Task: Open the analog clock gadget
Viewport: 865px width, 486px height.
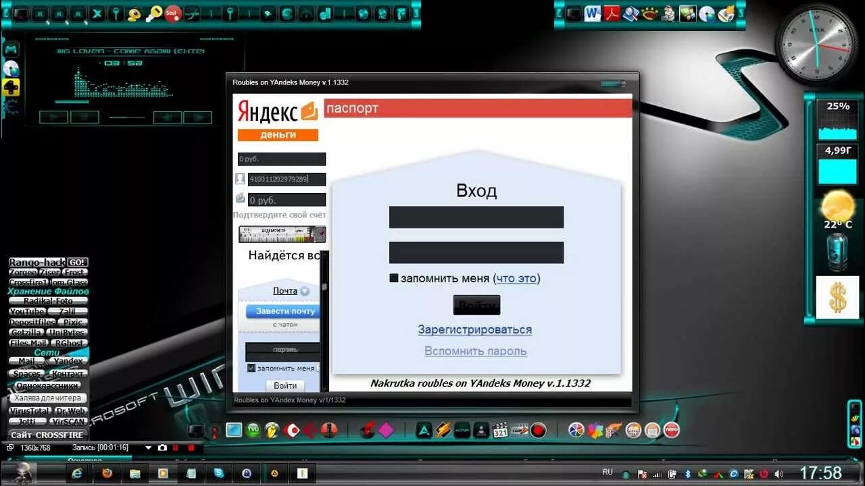Action: pos(816,43)
